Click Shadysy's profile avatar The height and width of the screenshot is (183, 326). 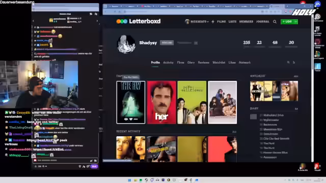[126, 44]
